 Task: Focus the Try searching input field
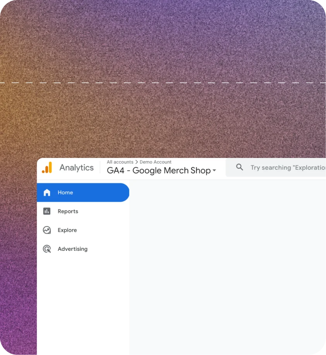coord(287,168)
